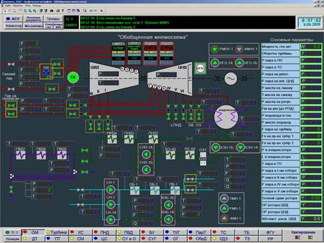Click the АМН-1 oil pump icon
Image resolution: width=324 pixels, height=243 pixels.
(x=224, y=218)
